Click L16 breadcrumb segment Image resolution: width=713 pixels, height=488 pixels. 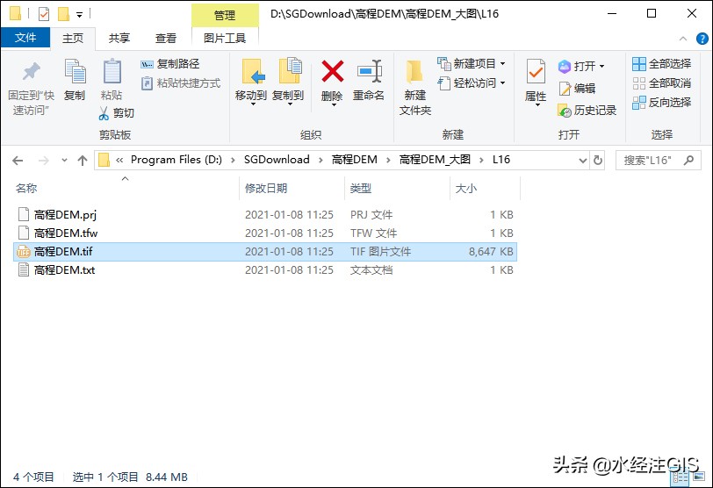click(501, 160)
